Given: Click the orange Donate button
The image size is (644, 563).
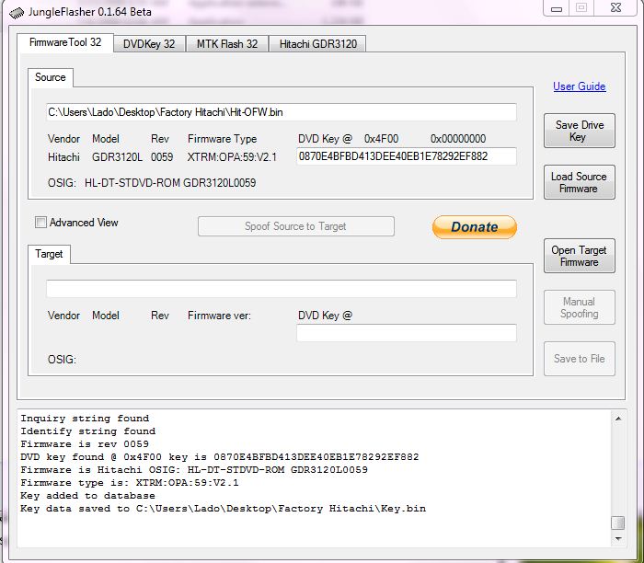Looking at the screenshot, I should tap(475, 226).
